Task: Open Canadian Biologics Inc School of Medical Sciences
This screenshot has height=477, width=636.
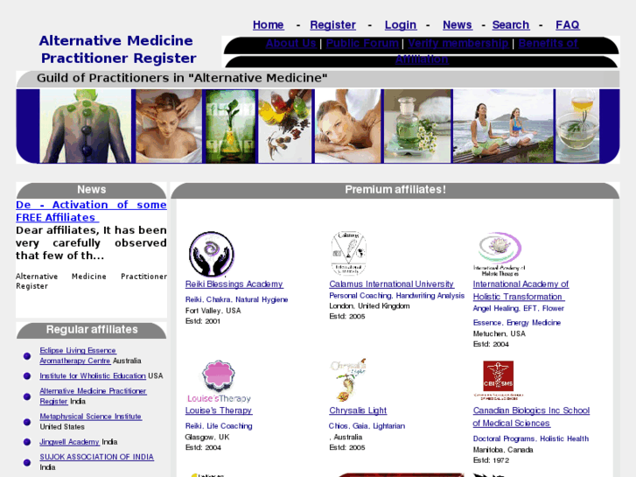Action: point(531,417)
